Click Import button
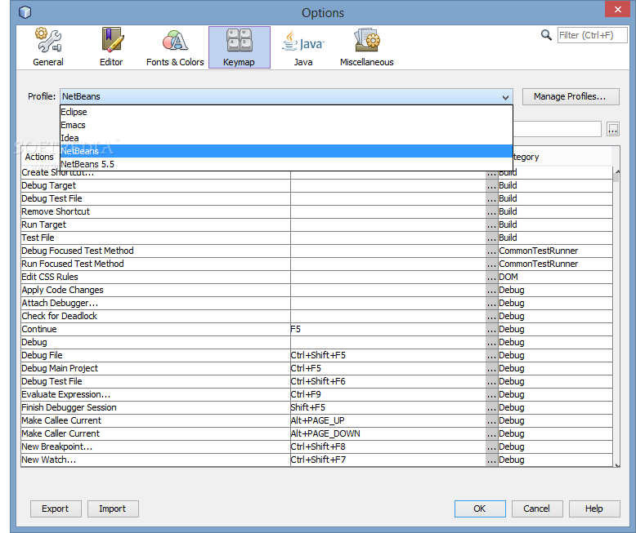The image size is (636, 533). click(113, 509)
